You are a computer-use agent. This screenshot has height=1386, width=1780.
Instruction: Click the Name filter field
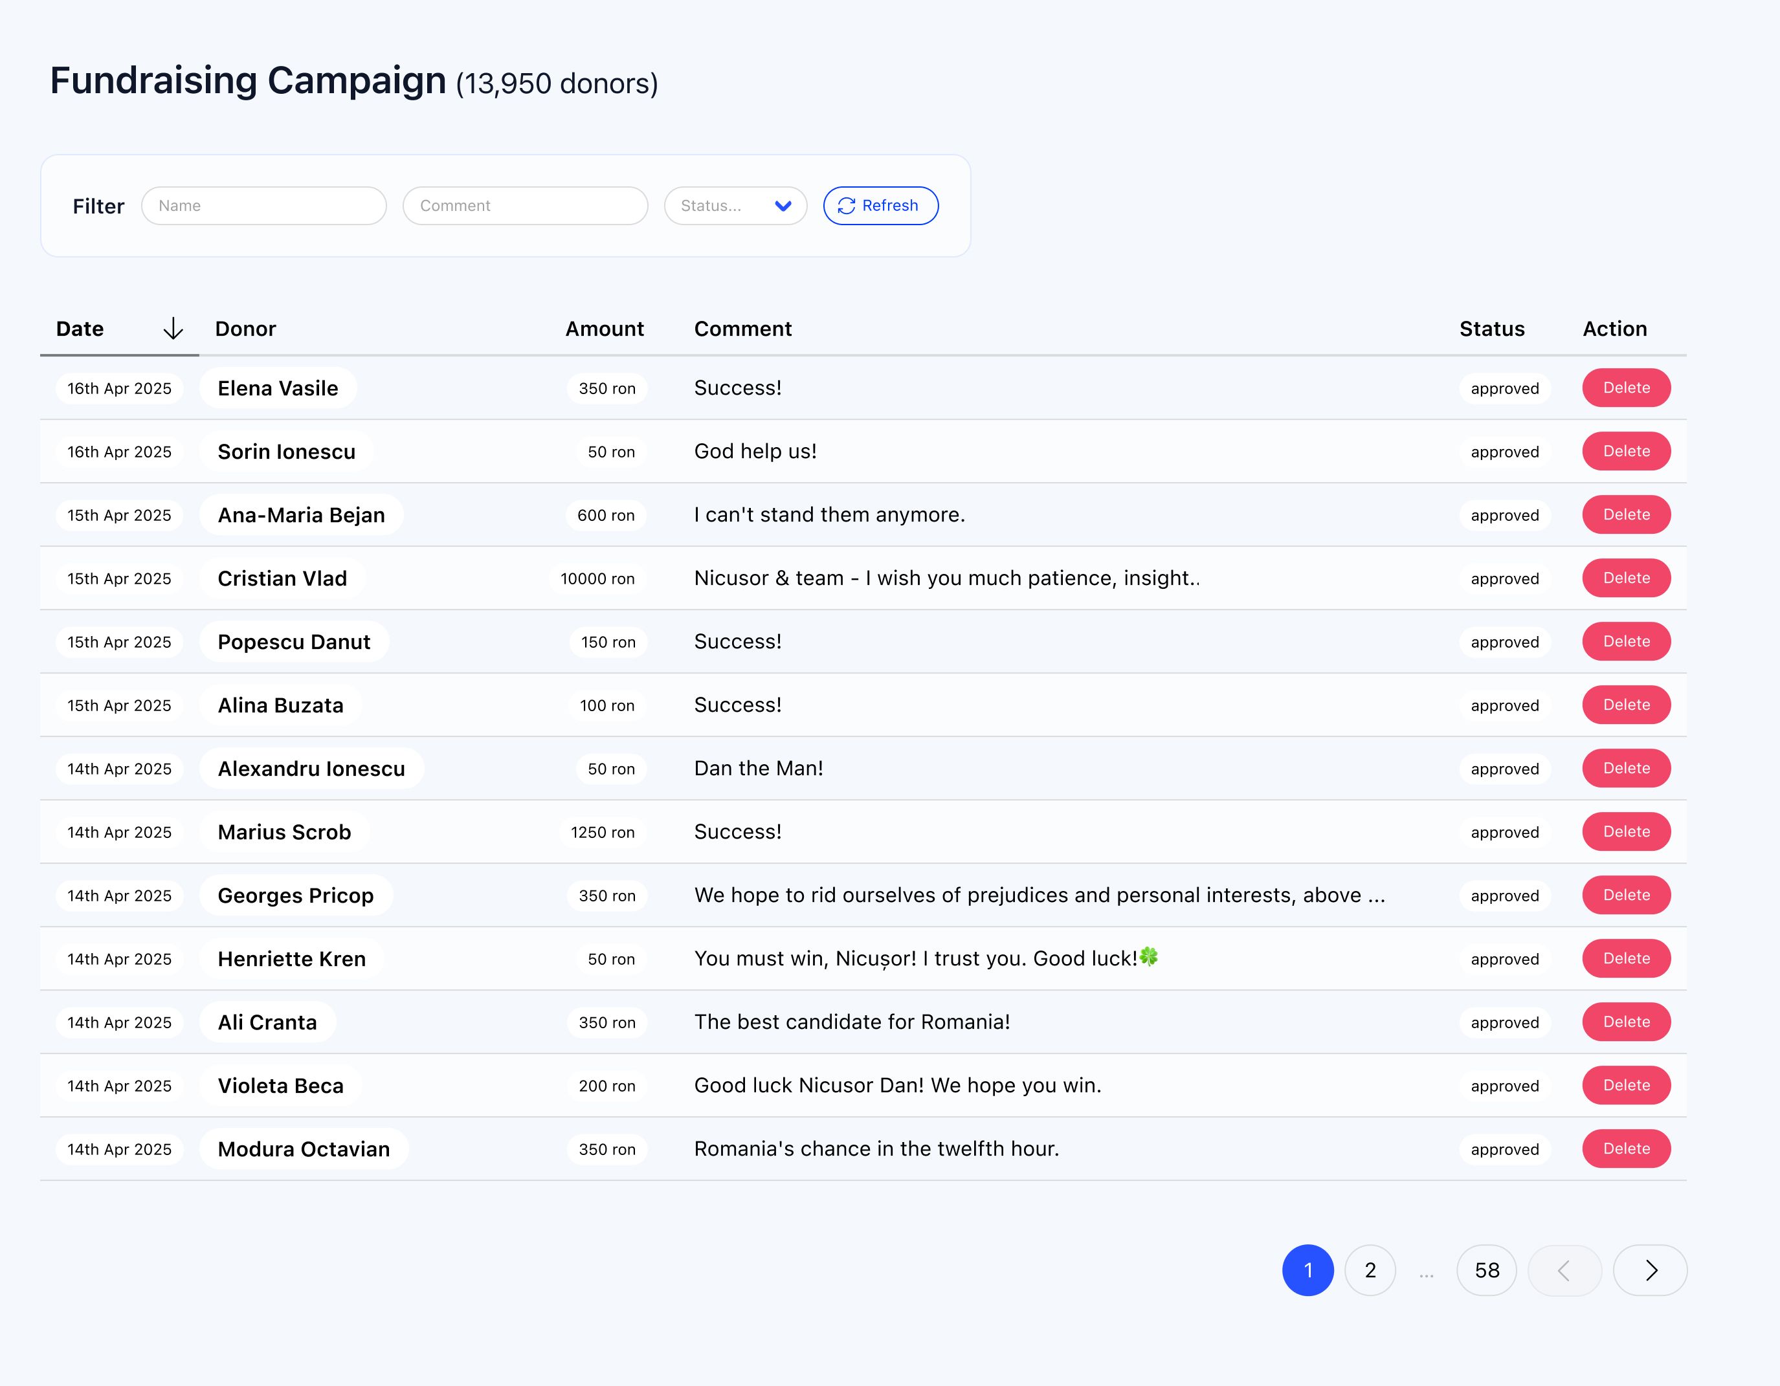[x=263, y=206]
